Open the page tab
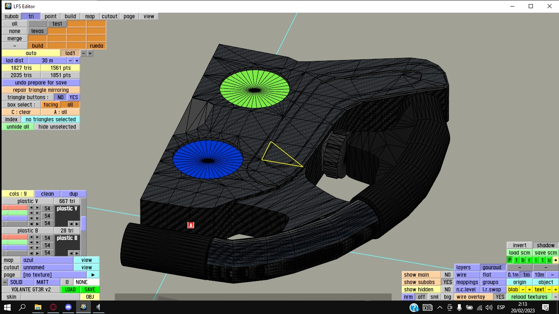This screenshot has height=314, width=559. 129,16
